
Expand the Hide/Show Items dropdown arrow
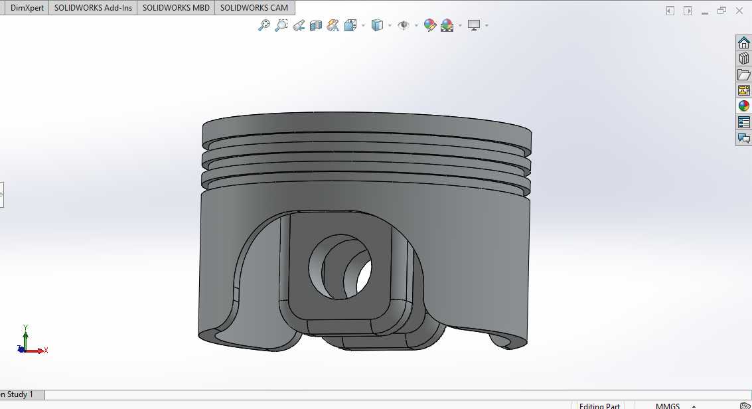click(x=416, y=25)
